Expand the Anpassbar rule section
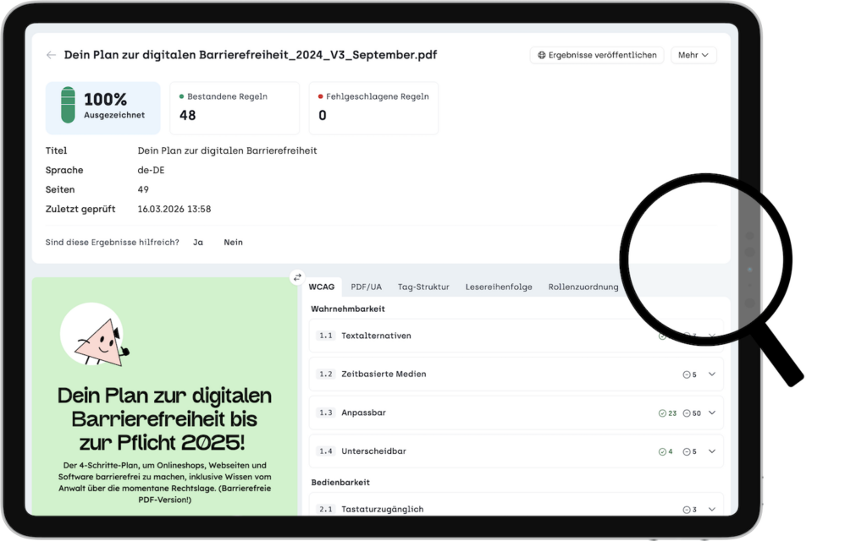Viewport: 867px width, 541px height. [711, 413]
